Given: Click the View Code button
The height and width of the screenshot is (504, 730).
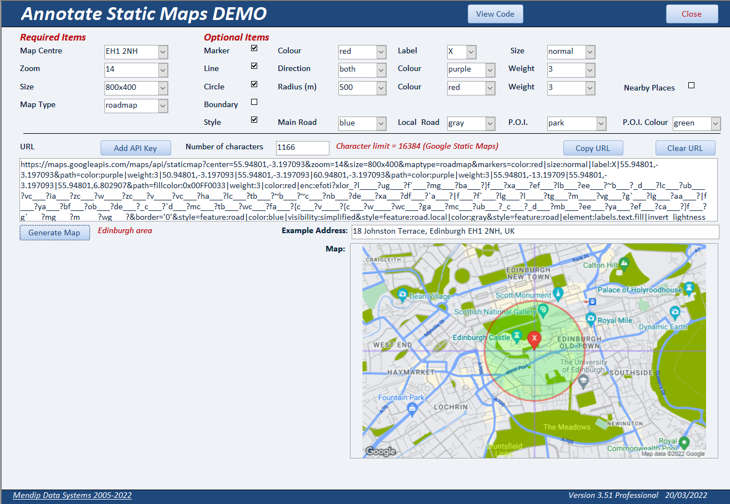Looking at the screenshot, I should tap(496, 14).
